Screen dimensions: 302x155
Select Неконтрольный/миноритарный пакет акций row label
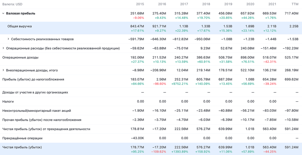[x=36, y=111]
